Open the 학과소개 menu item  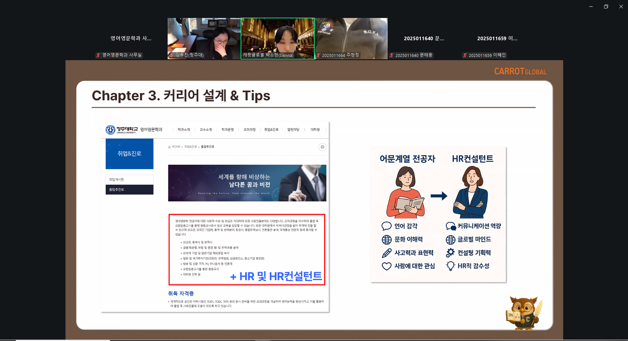coord(184,130)
